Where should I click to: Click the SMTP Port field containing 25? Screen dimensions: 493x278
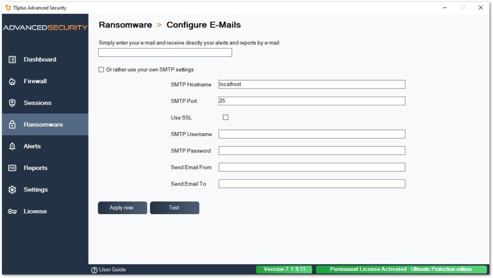[311, 101]
